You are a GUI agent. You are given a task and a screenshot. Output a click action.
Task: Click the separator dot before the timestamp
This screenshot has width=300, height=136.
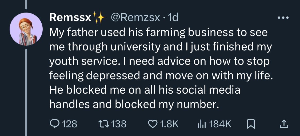165,18
